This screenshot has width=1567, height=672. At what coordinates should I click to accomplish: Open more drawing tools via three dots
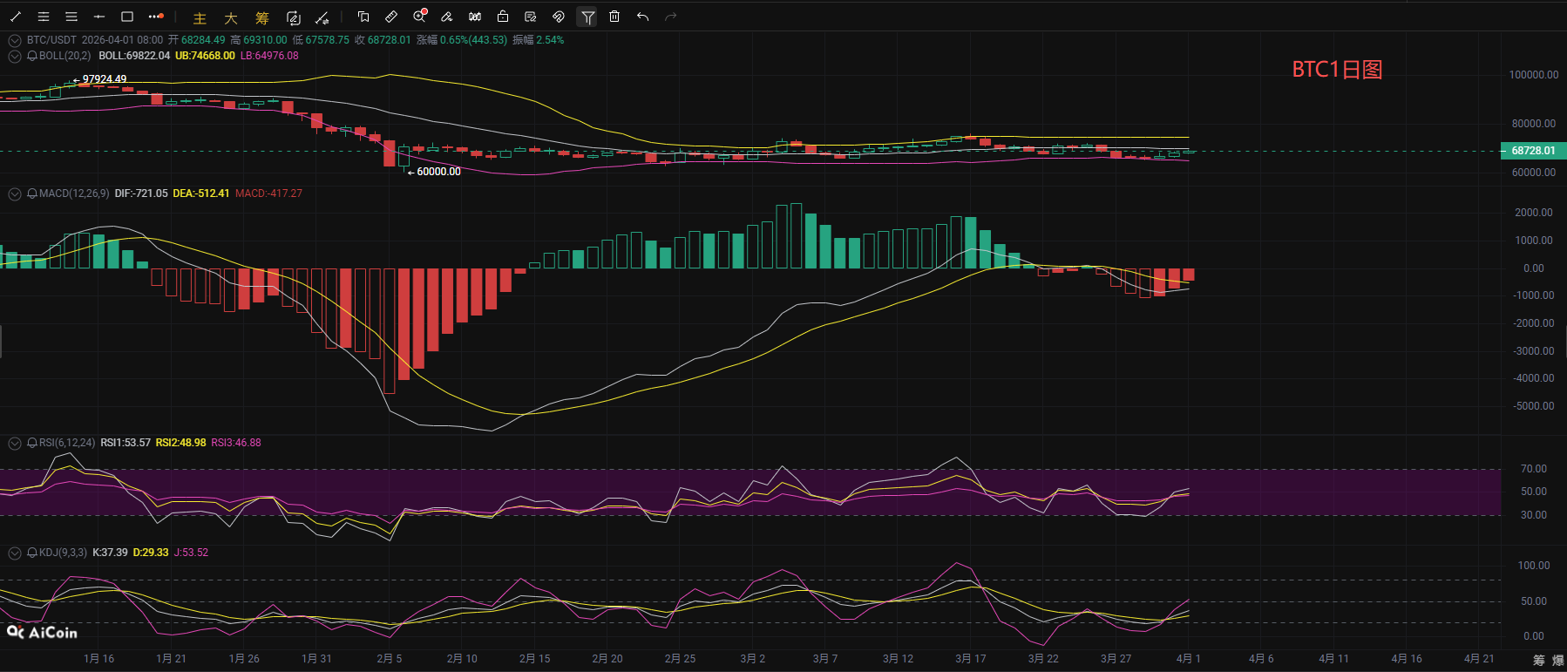tap(155, 17)
